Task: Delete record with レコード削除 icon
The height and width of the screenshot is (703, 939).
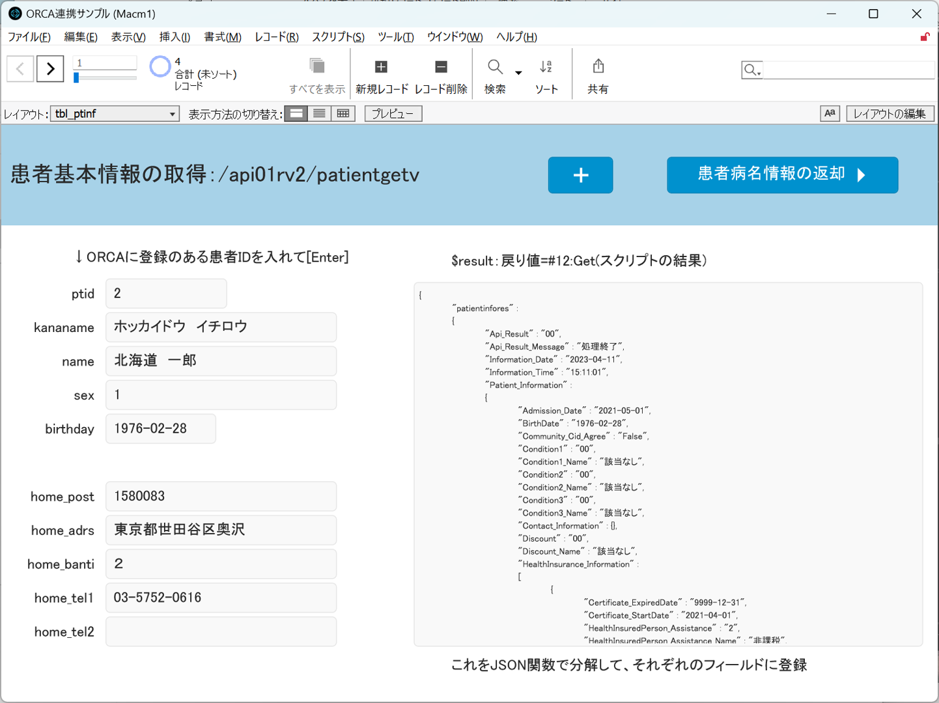Action: [441, 66]
